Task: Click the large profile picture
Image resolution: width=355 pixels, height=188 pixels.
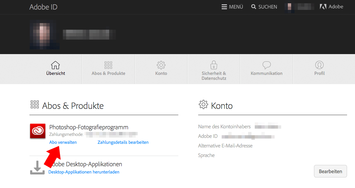Action: point(44,35)
